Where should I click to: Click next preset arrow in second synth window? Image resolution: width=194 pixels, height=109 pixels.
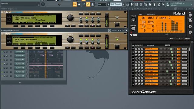(x=121, y=30)
